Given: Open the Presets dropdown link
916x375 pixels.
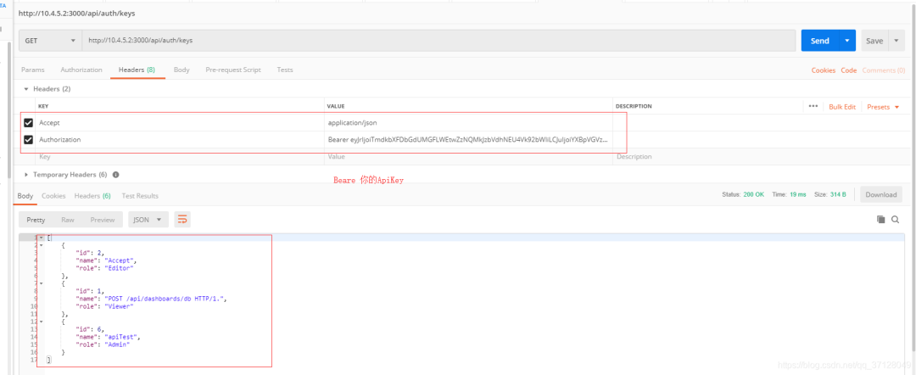Looking at the screenshot, I should (883, 107).
